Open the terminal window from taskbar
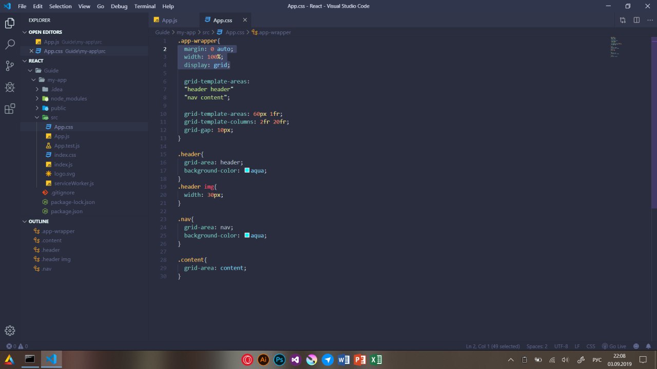 [30, 359]
